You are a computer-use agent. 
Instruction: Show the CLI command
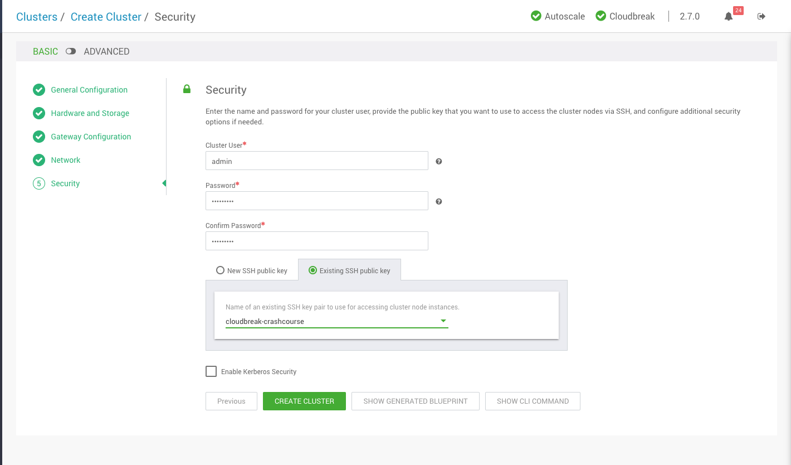(533, 401)
